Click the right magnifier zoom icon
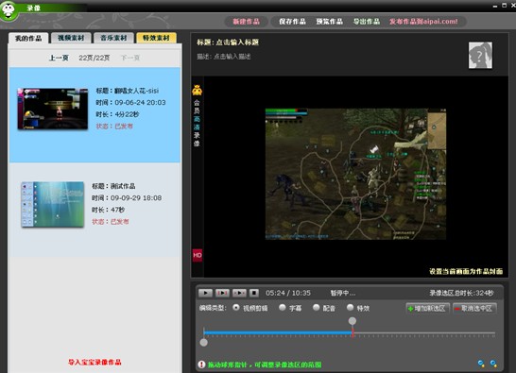Image resolution: width=516 pixels, height=373 pixels. click(493, 364)
